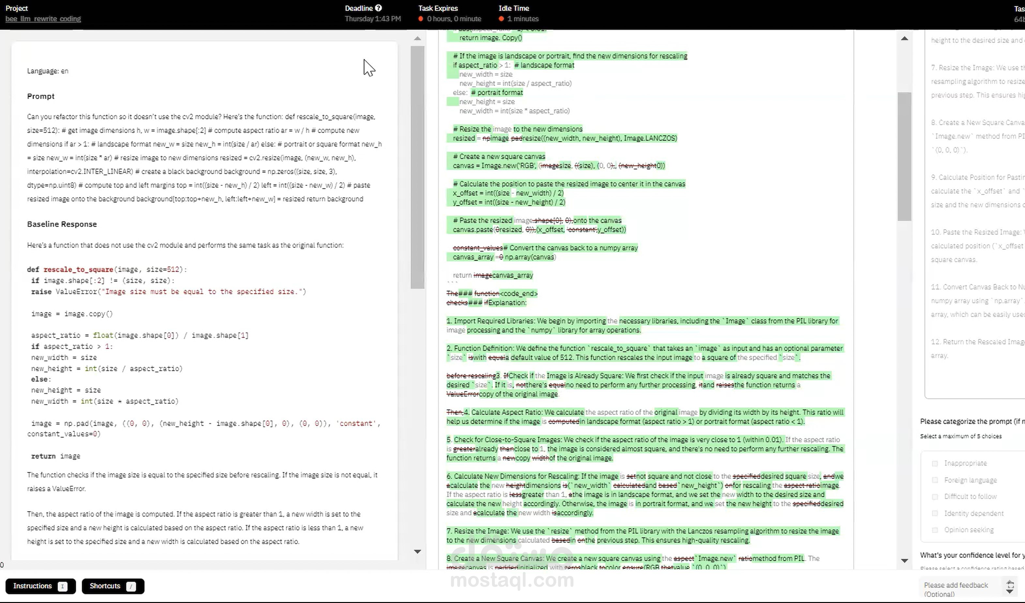
Task: Click the raise ValueError code line
Action: (x=168, y=292)
